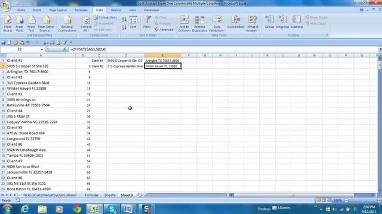Viewport: 382px width, 214px height.
Task: Open Existing Connections
Action: 67,24
